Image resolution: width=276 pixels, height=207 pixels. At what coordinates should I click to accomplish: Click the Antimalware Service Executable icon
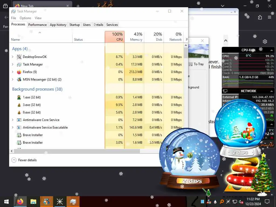[19, 127]
